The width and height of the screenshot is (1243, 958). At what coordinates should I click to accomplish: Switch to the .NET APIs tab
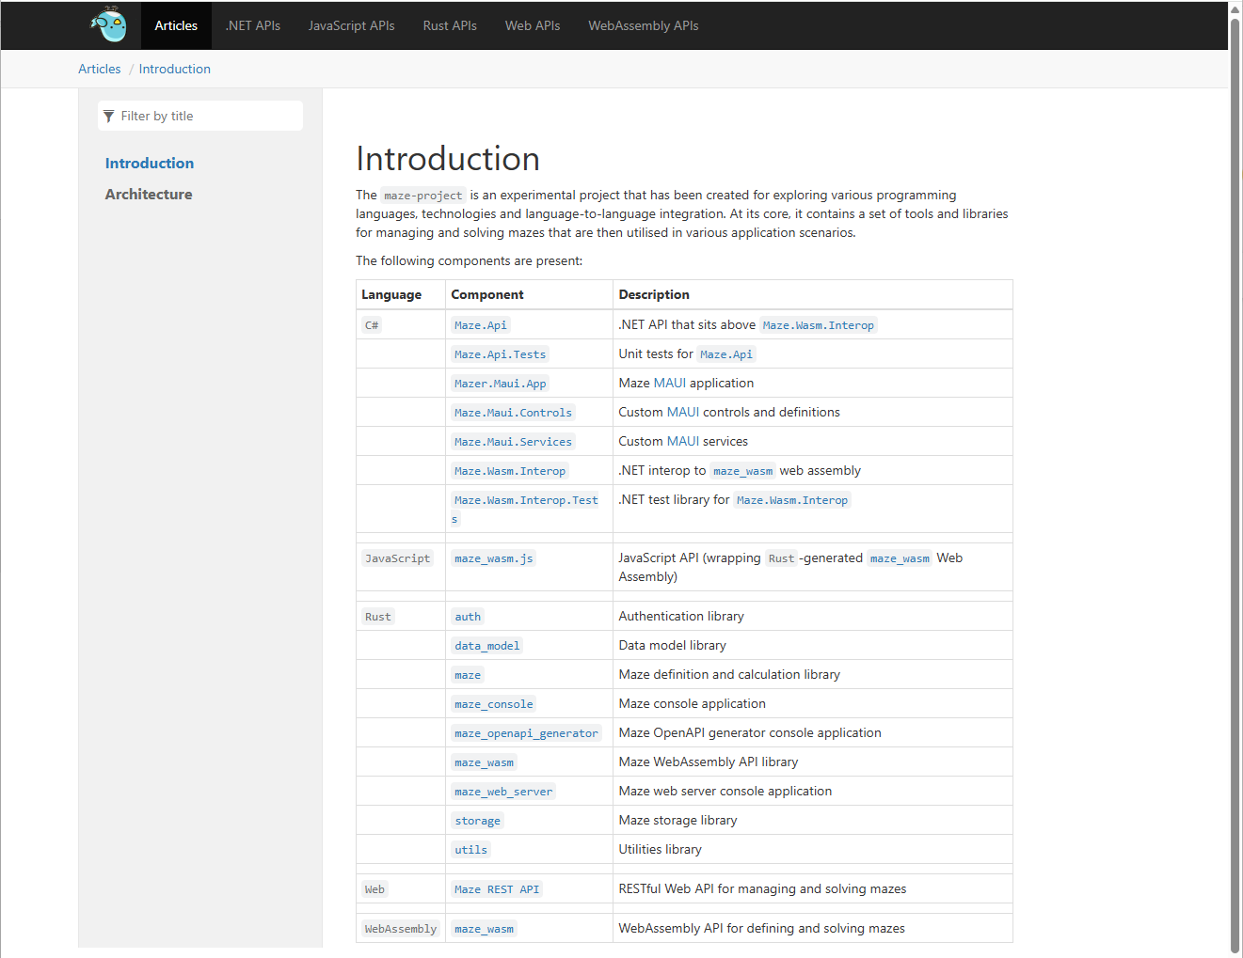click(x=253, y=25)
